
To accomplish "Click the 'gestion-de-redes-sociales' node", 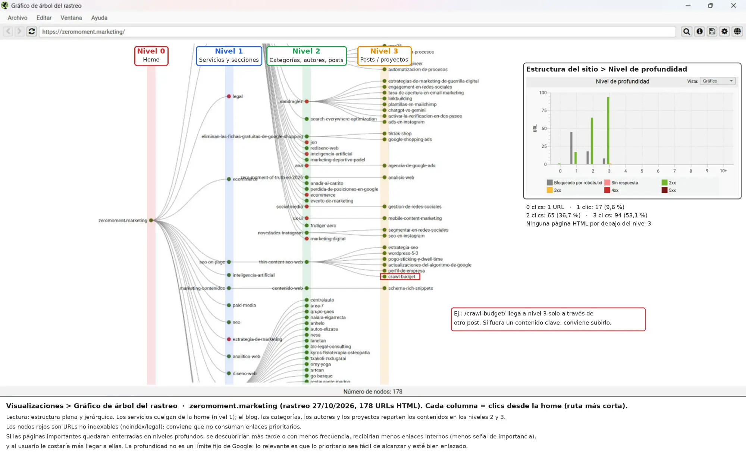I will pos(384,207).
